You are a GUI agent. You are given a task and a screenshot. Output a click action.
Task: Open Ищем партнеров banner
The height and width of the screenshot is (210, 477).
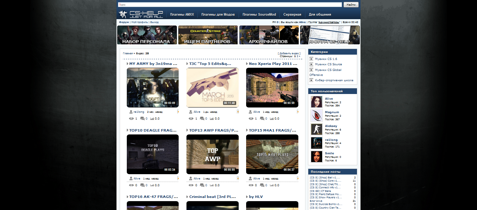[208, 35]
